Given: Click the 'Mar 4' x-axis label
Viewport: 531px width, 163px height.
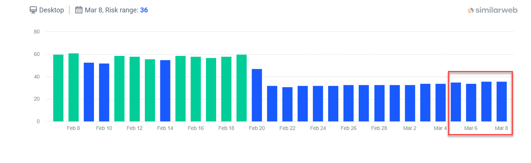Looking at the screenshot, I should pyautogui.click(x=440, y=128).
